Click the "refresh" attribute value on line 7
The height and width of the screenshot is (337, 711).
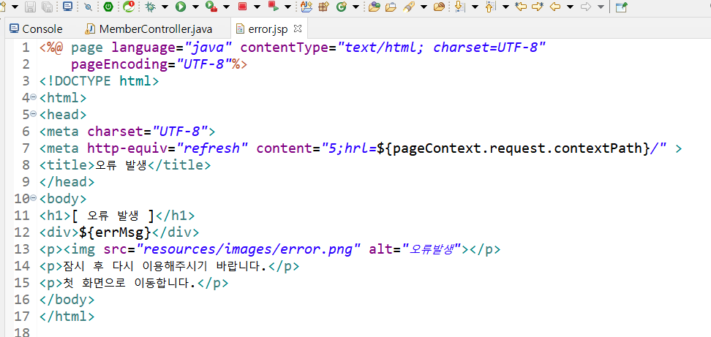pos(213,148)
